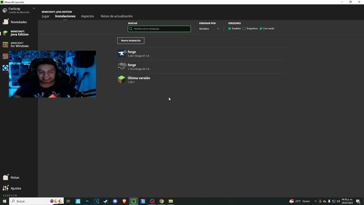
Task: Open Vegas Pro from the taskbar
Action: (96, 201)
